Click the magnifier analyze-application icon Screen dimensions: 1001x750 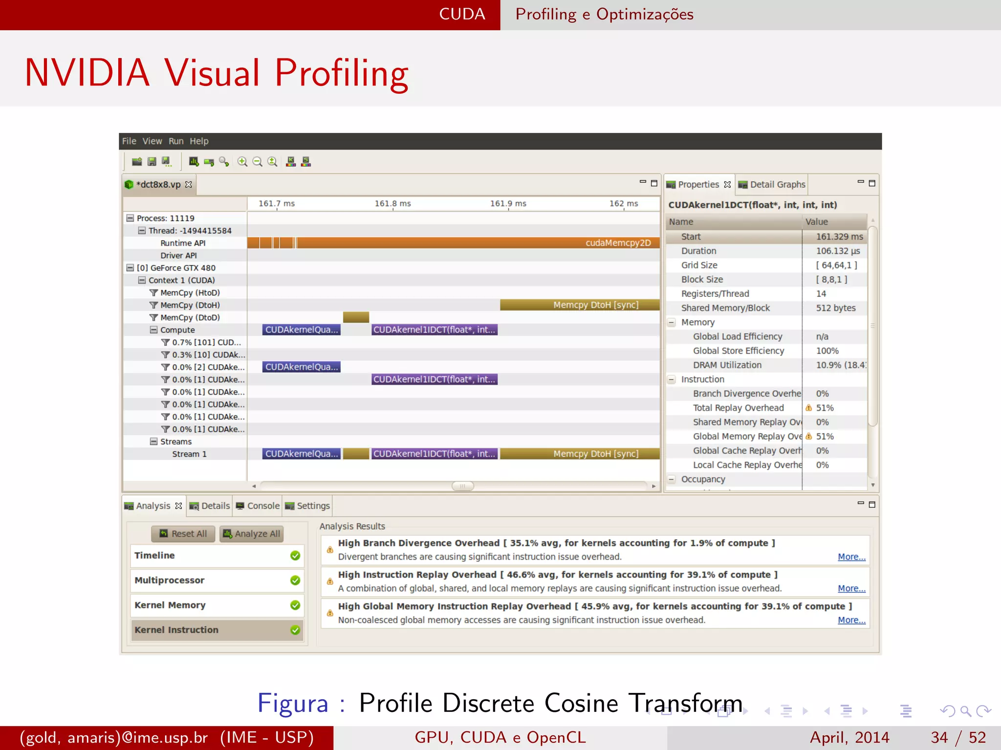224,162
